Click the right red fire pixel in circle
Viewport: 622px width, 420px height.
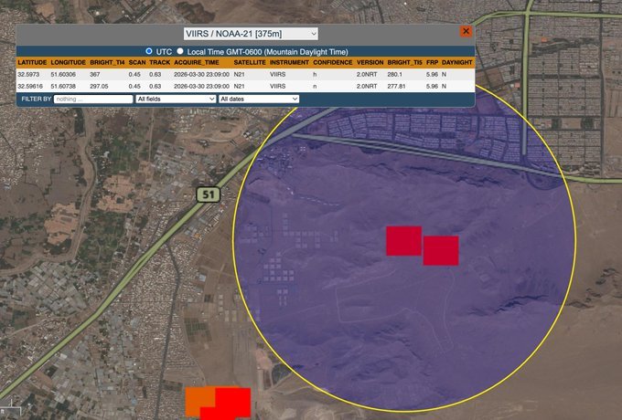441,250
